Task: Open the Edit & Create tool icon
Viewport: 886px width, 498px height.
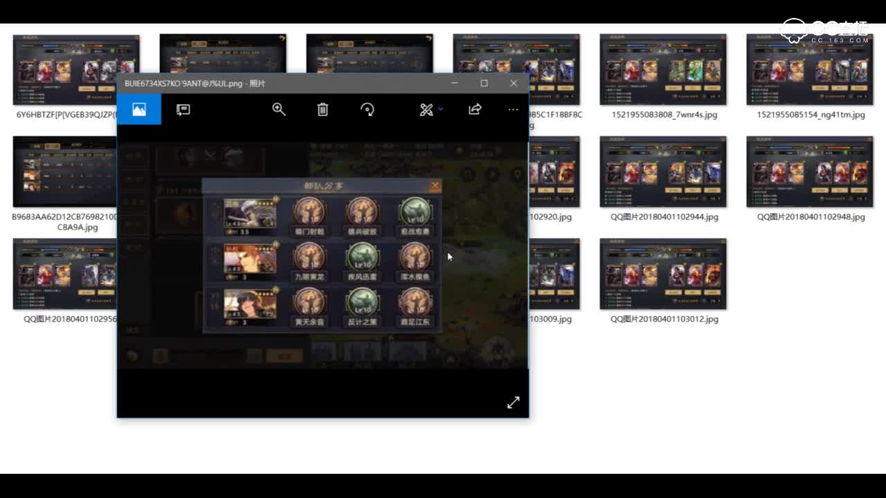Action: 426,109
